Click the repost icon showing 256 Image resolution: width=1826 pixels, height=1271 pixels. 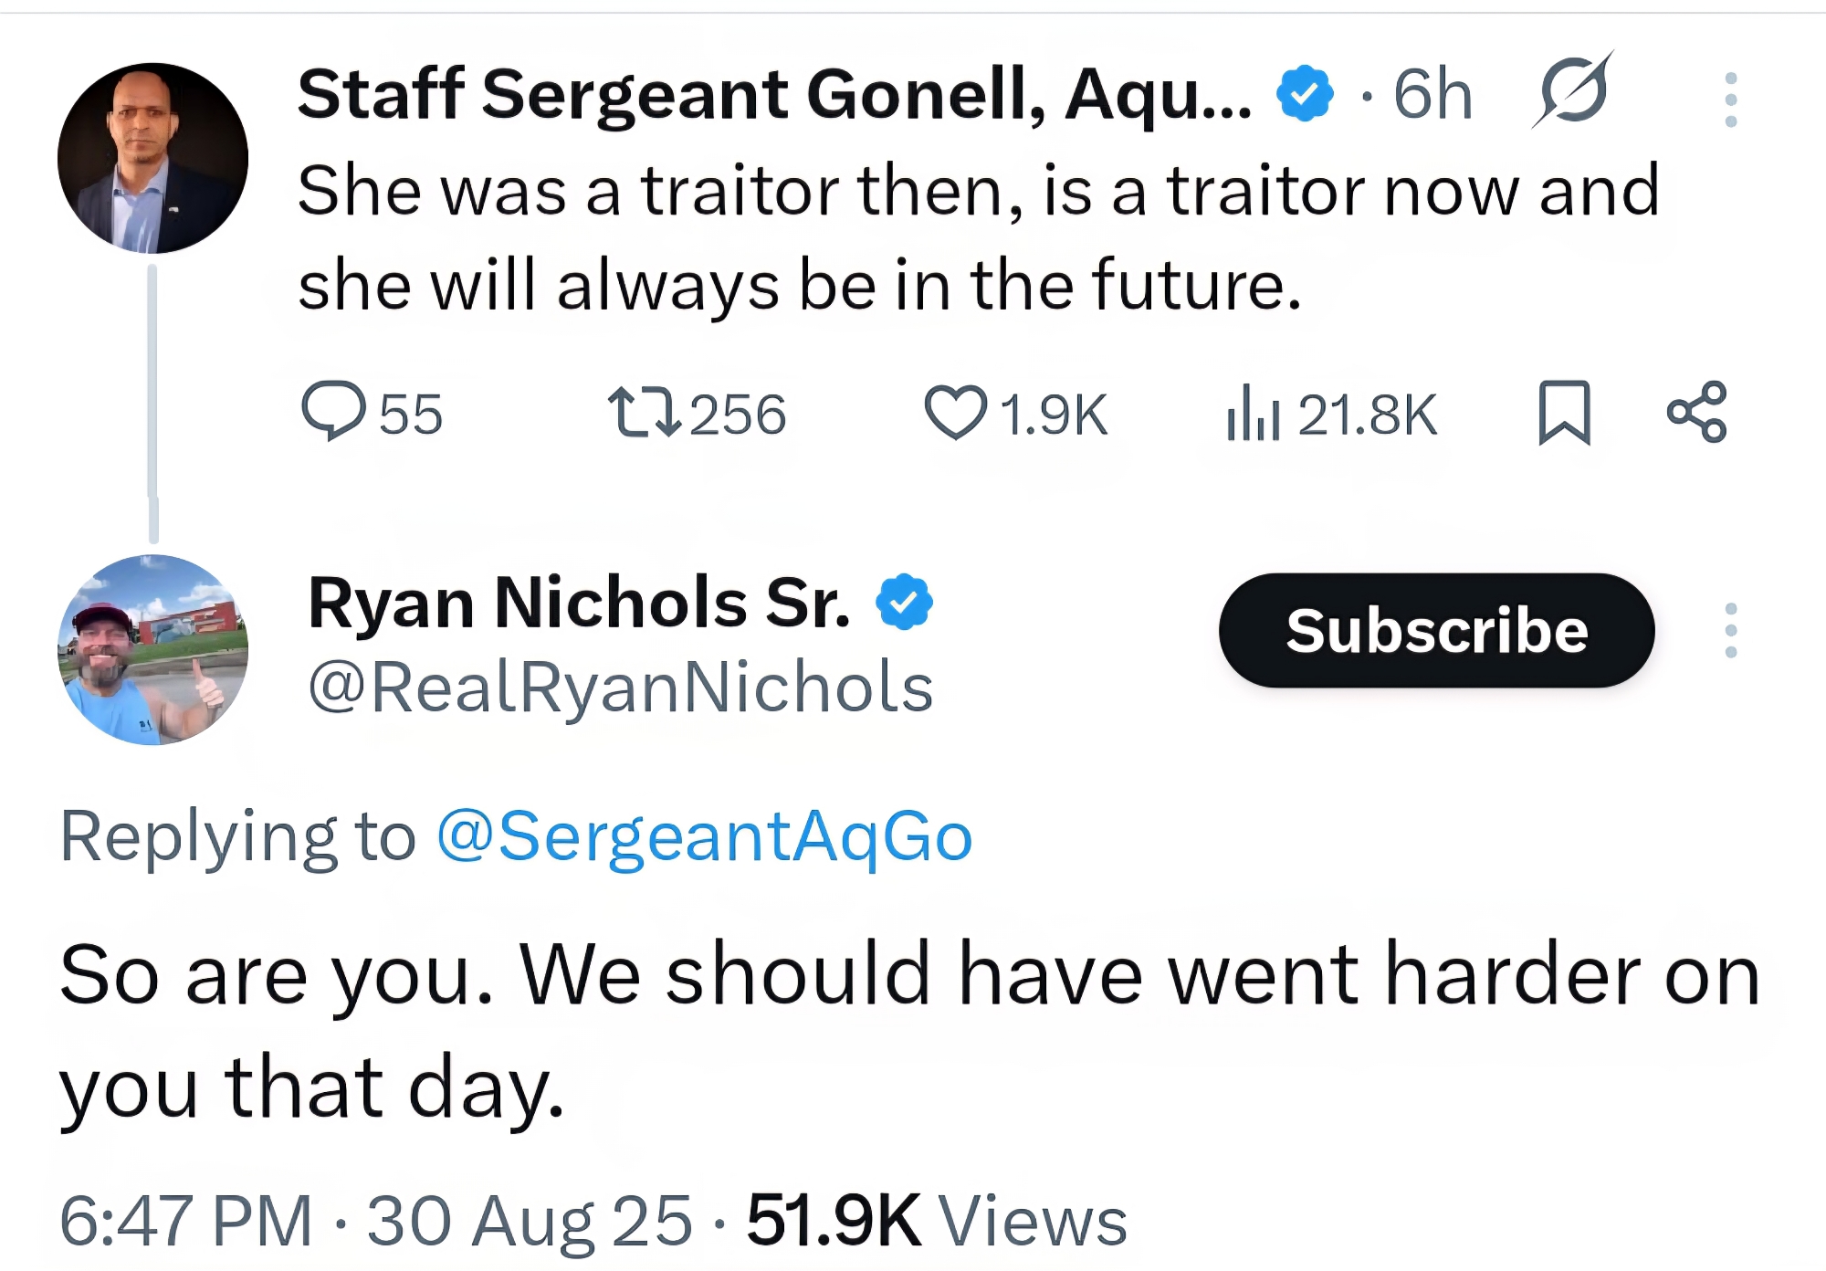click(644, 413)
